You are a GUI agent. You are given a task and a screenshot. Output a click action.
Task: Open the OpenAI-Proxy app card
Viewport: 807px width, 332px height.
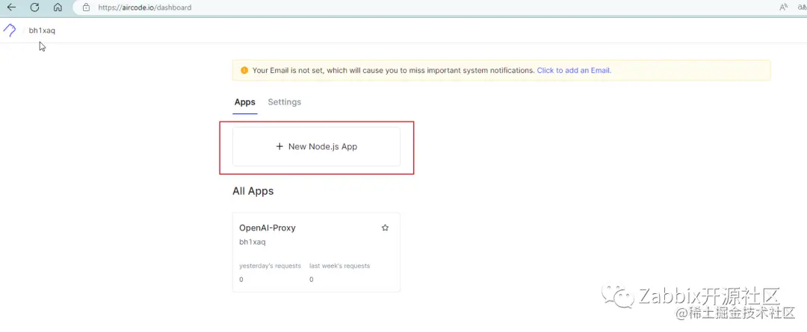tap(317, 252)
